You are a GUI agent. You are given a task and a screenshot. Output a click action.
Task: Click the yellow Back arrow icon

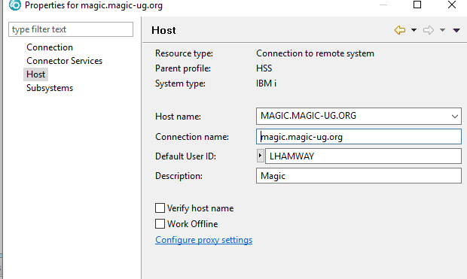click(400, 30)
